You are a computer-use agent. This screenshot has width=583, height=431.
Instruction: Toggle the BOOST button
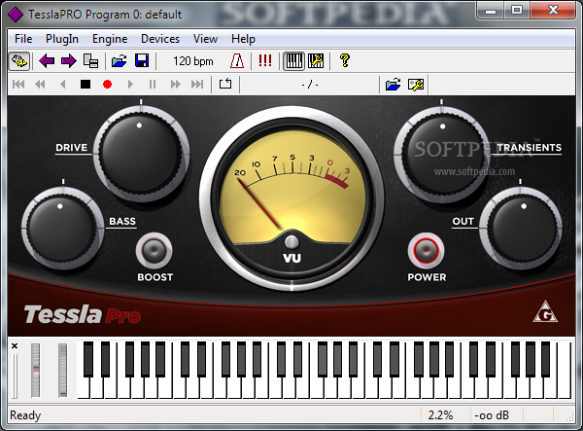point(154,250)
